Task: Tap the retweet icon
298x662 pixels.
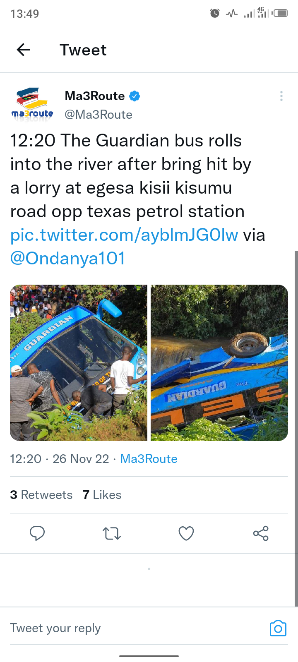Action: (112, 533)
